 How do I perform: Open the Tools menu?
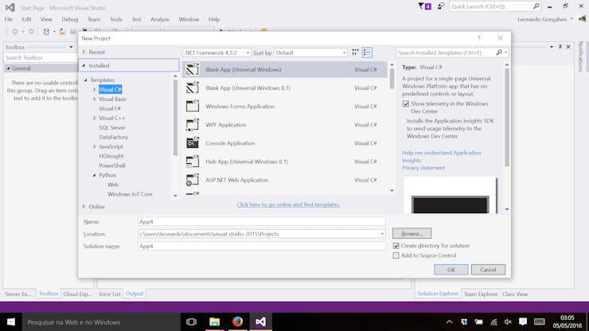[x=115, y=19]
